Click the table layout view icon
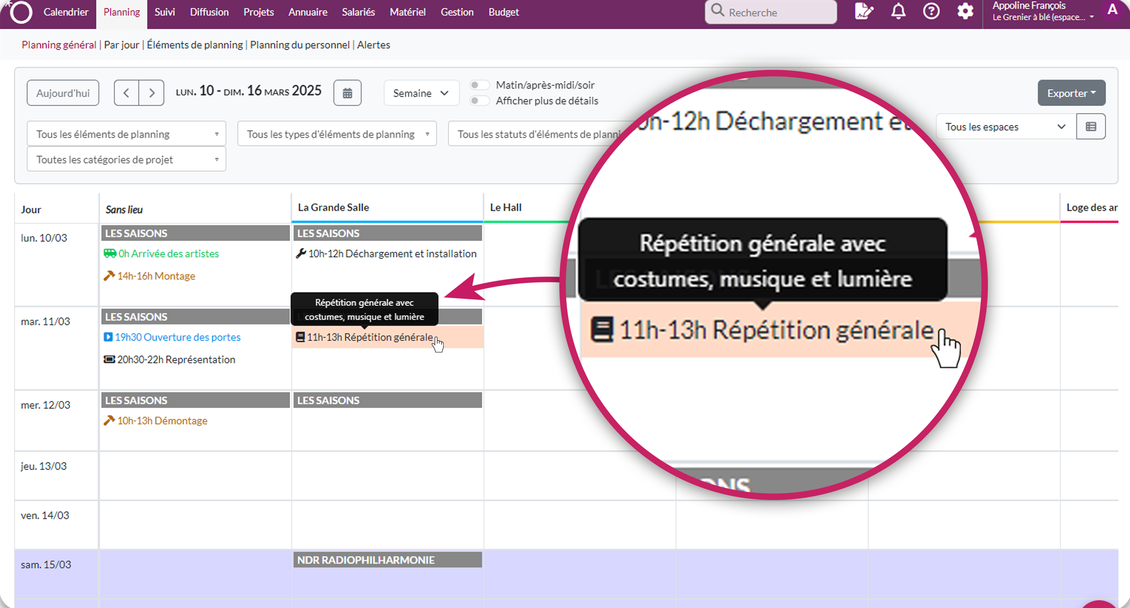The image size is (1130, 608). click(1091, 127)
